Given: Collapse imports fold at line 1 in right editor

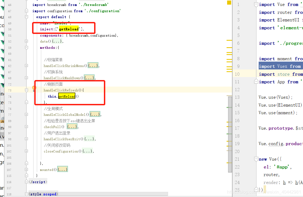Looking at the screenshot, I should tap(256, 4).
